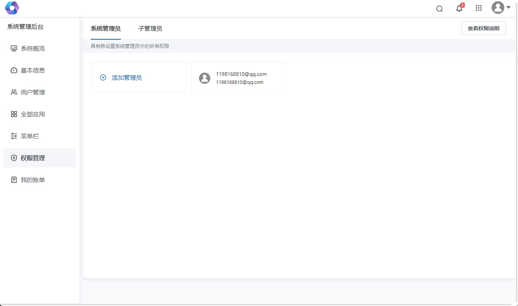Switch to the 系统管理员 tab
Screen dimensions: 518x306
pos(106,29)
